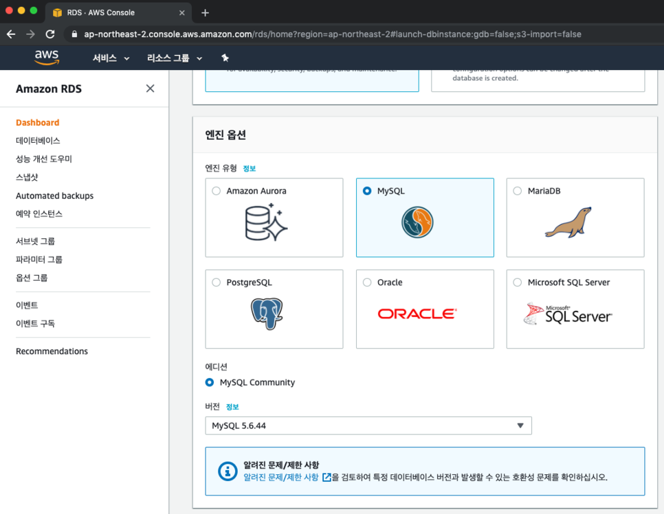Expand the 리소스 그룹 menu
This screenshot has height=514, width=664.
coord(175,58)
